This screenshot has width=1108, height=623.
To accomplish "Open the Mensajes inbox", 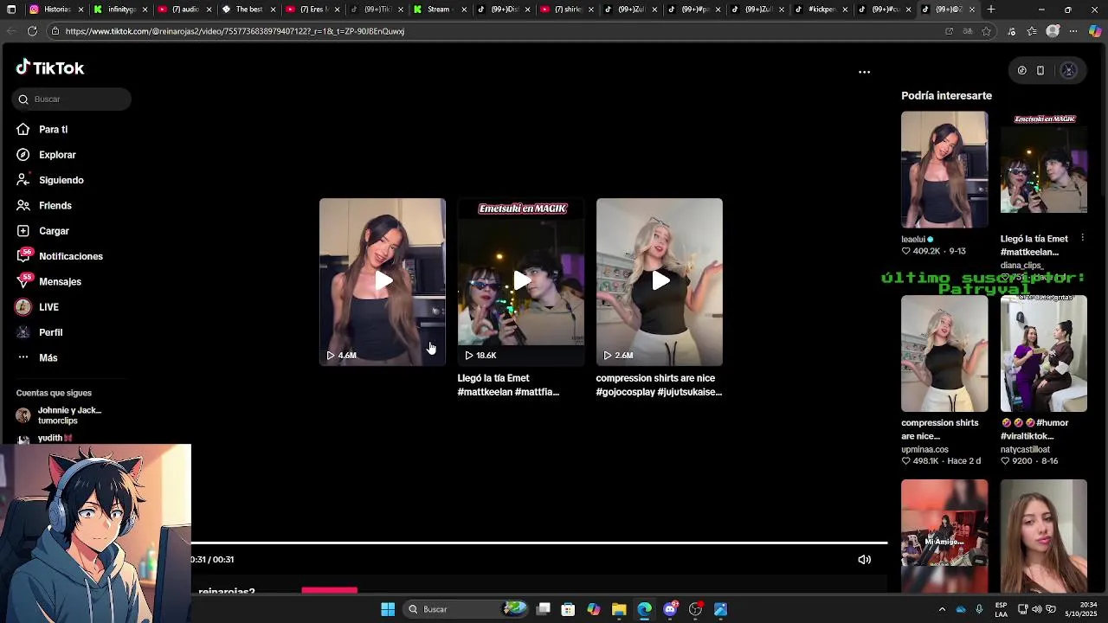I will (x=60, y=282).
